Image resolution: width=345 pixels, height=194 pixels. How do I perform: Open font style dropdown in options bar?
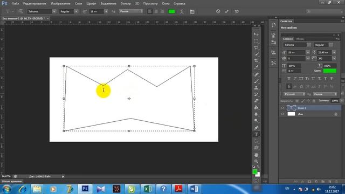[x=76, y=11]
